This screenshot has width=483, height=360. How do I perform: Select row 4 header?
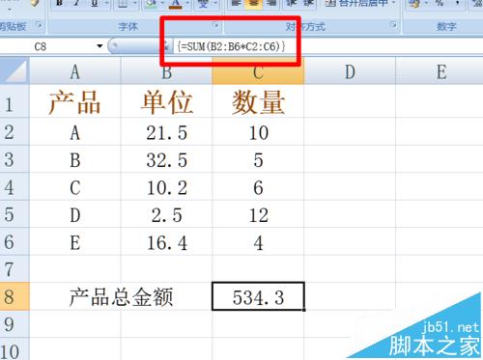[x=14, y=187]
